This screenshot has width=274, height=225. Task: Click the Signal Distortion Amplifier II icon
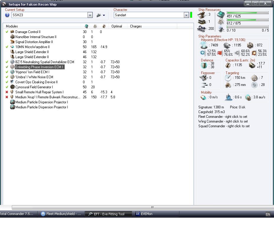[12, 42]
